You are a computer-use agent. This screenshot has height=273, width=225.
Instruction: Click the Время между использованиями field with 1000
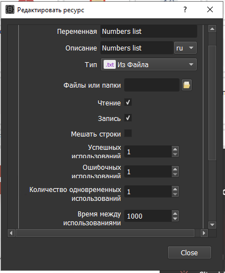[x=148, y=216]
